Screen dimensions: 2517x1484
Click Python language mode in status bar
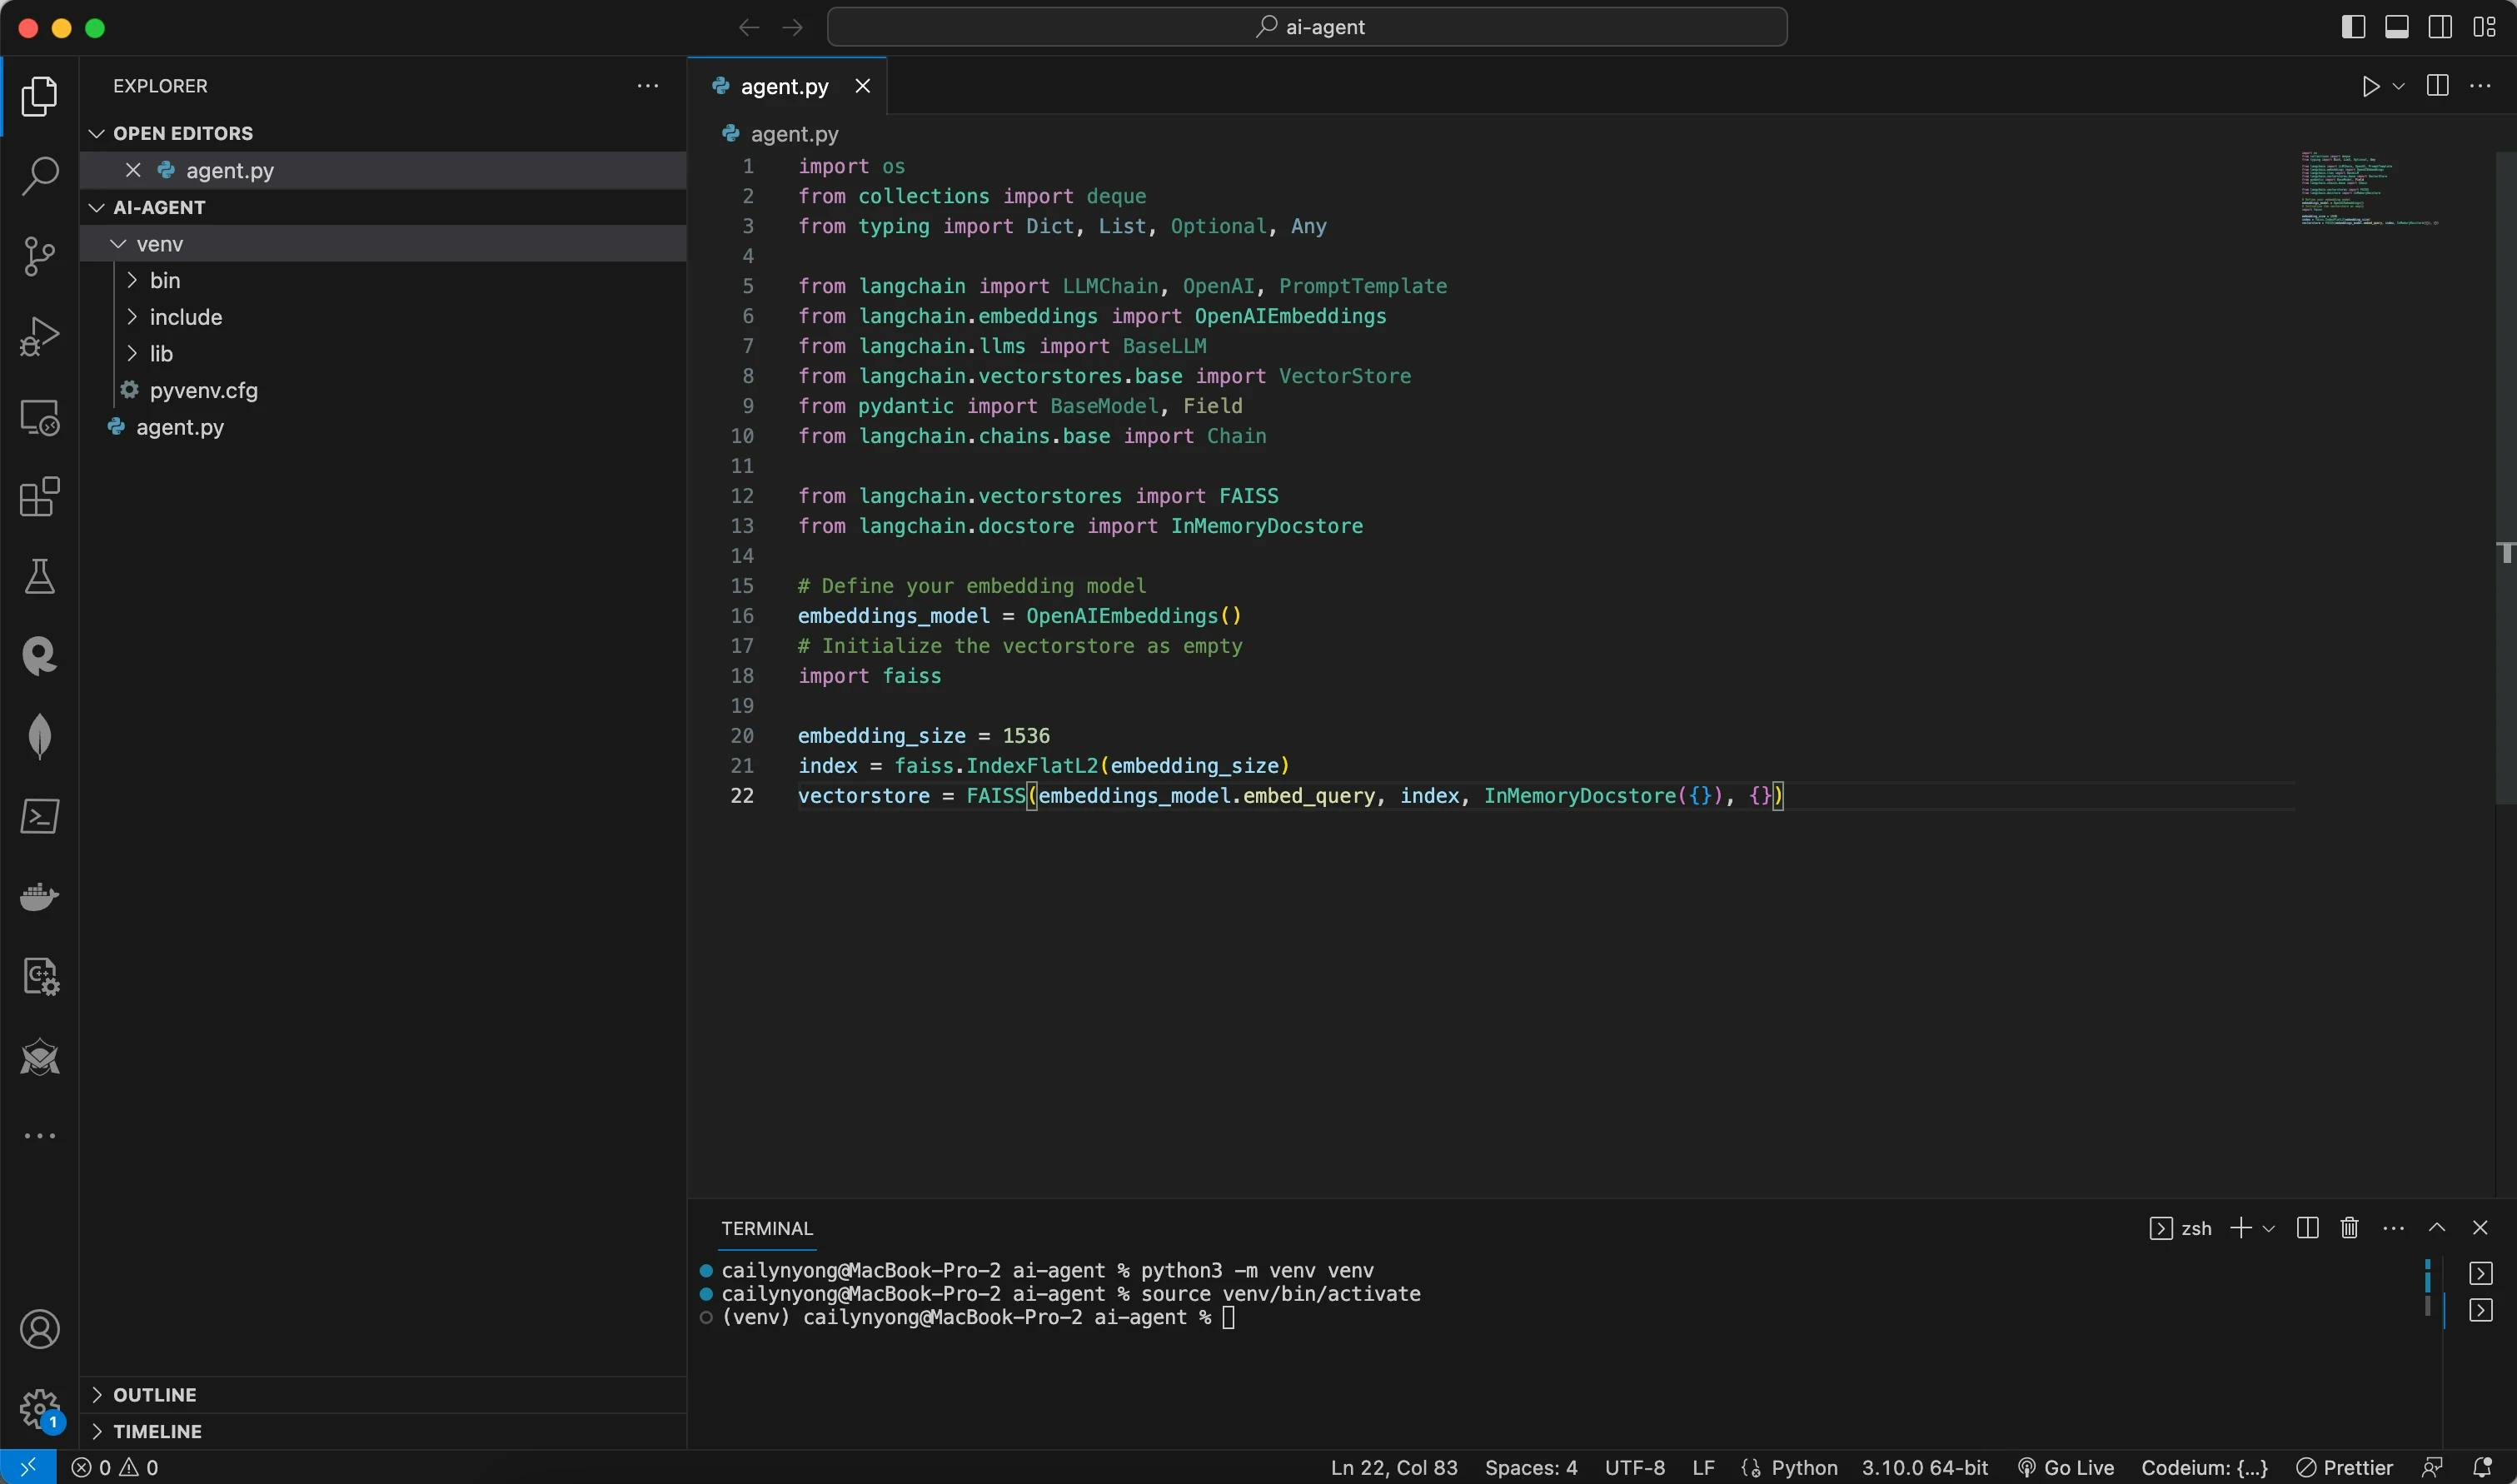click(1804, 1468)
